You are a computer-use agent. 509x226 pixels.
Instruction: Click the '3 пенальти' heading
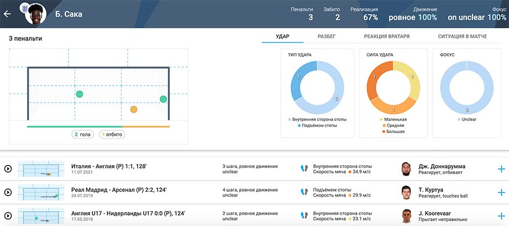[25, 39]
